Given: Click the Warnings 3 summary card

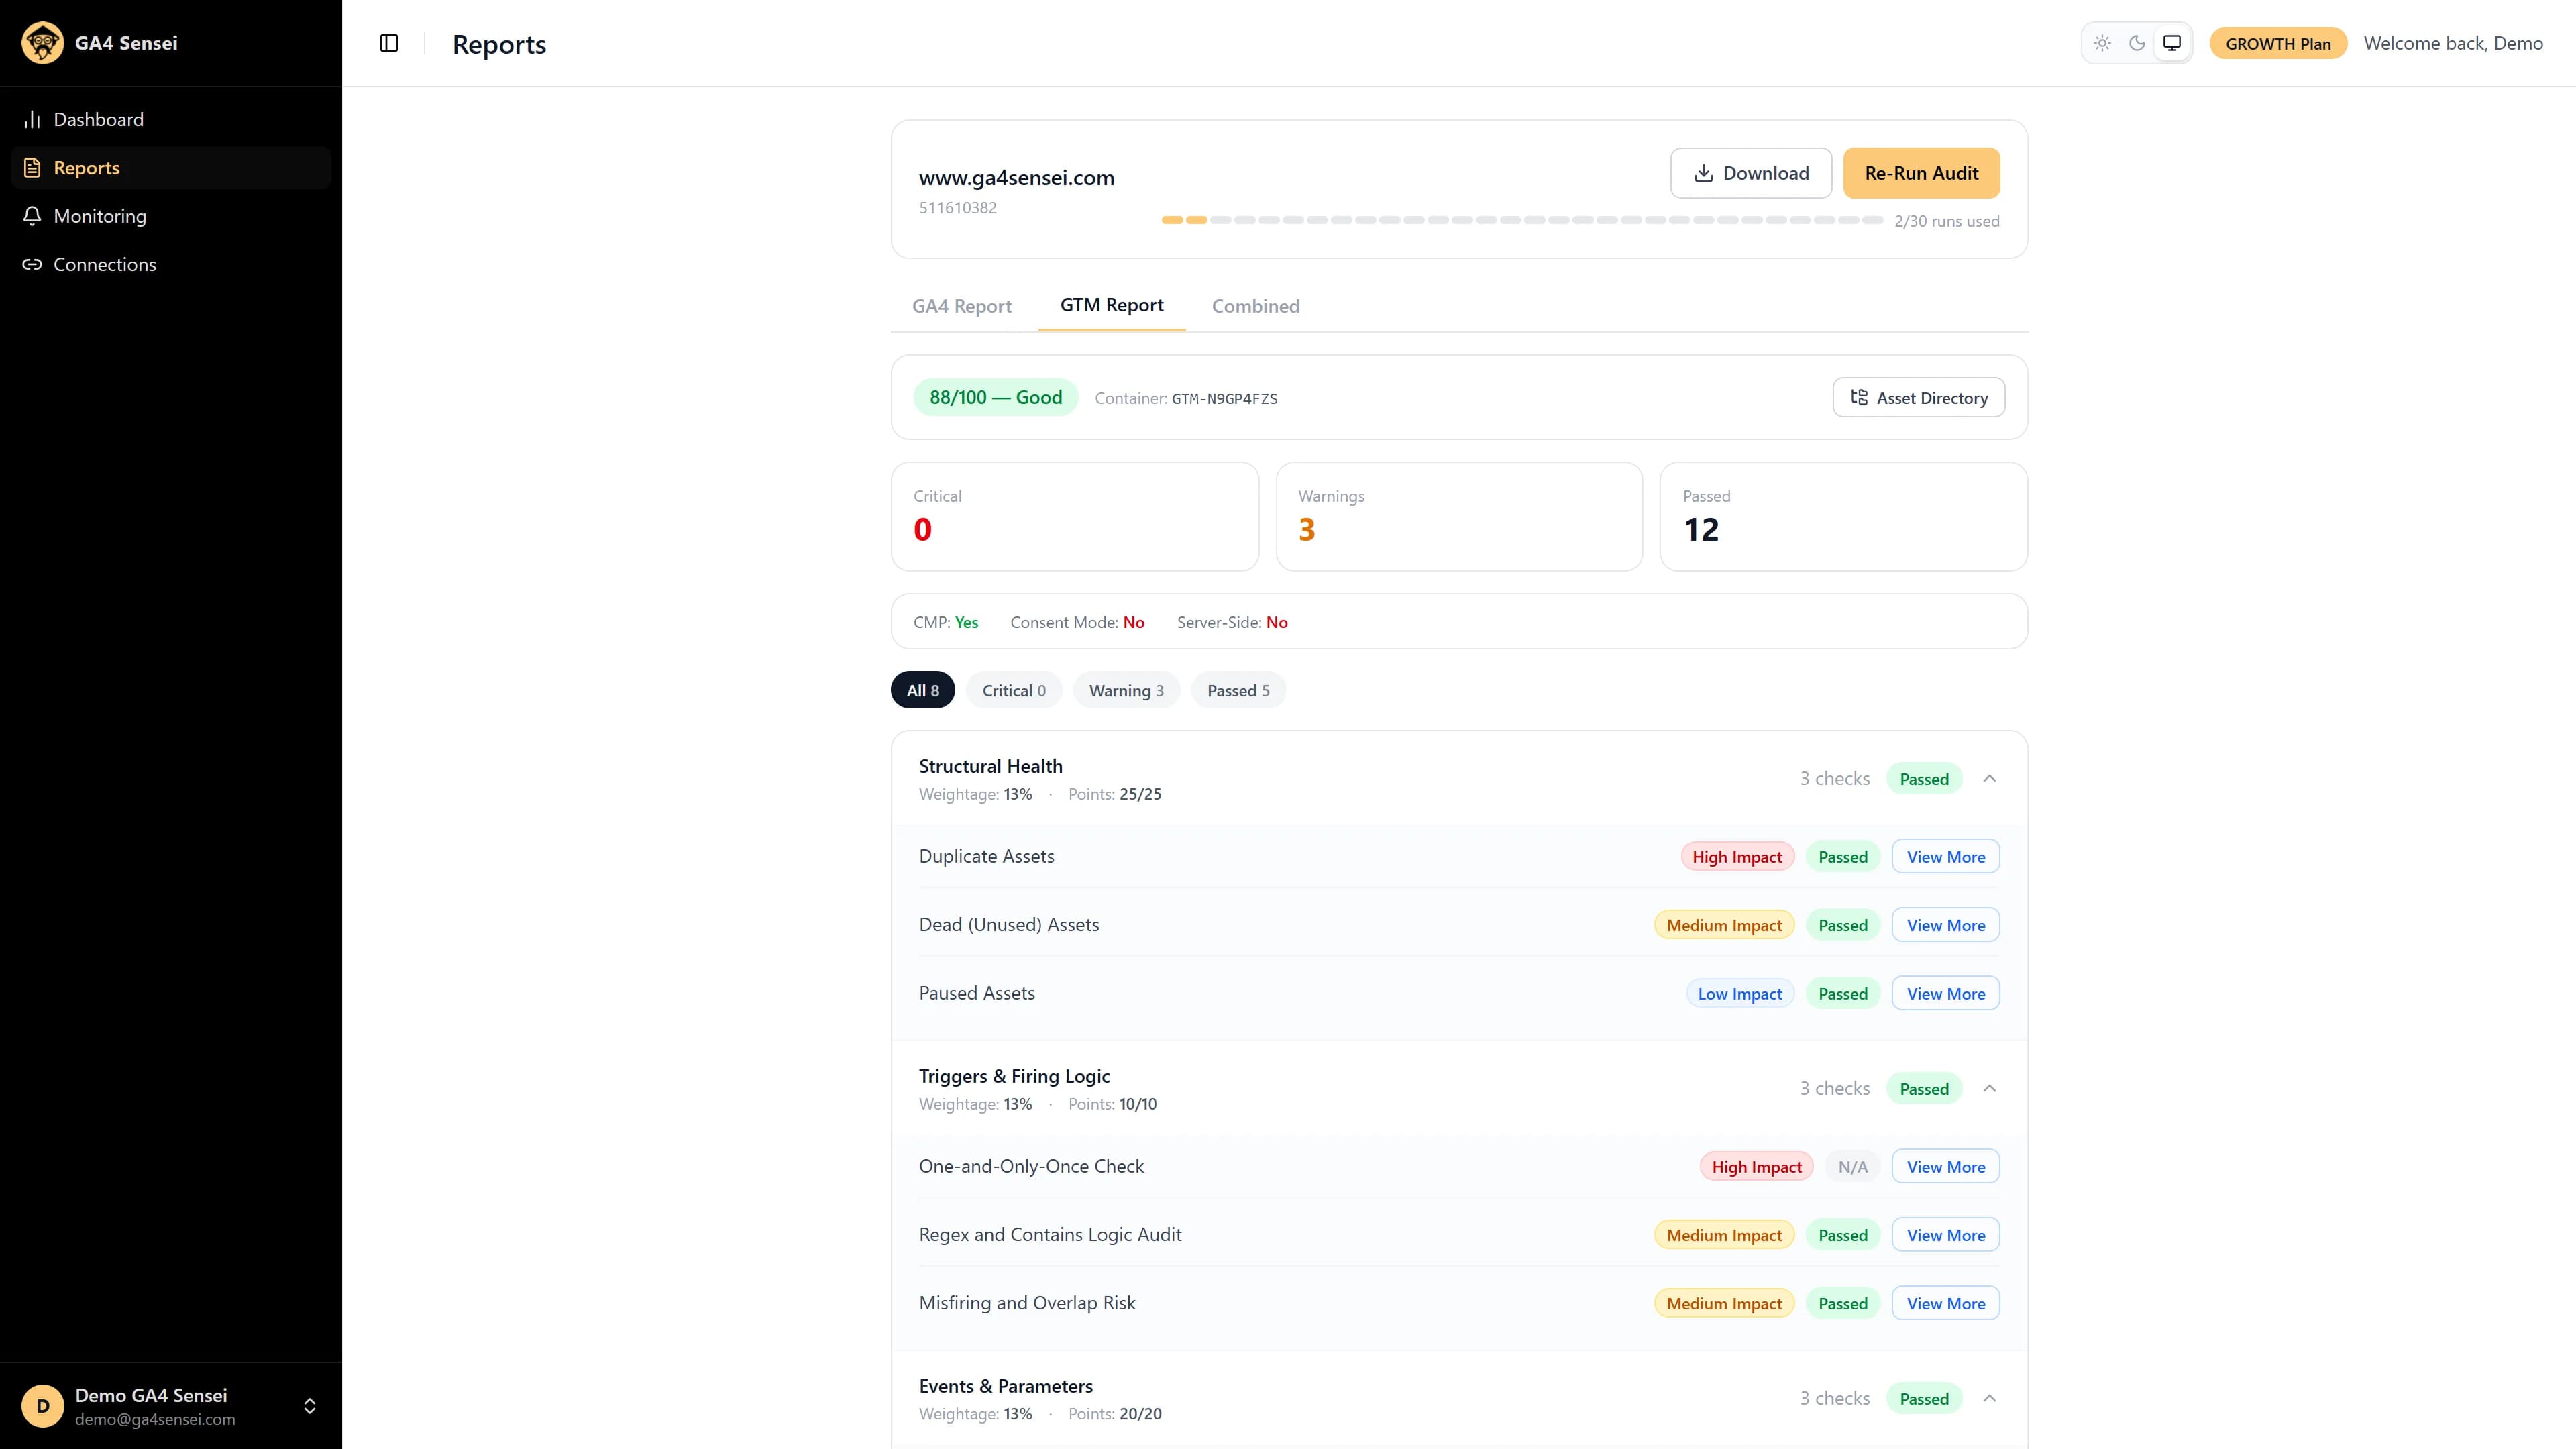Looking at the screenshot, I should [x=1459, y=516].
